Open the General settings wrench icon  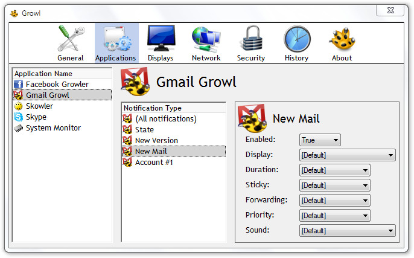(x=71, y=38)
